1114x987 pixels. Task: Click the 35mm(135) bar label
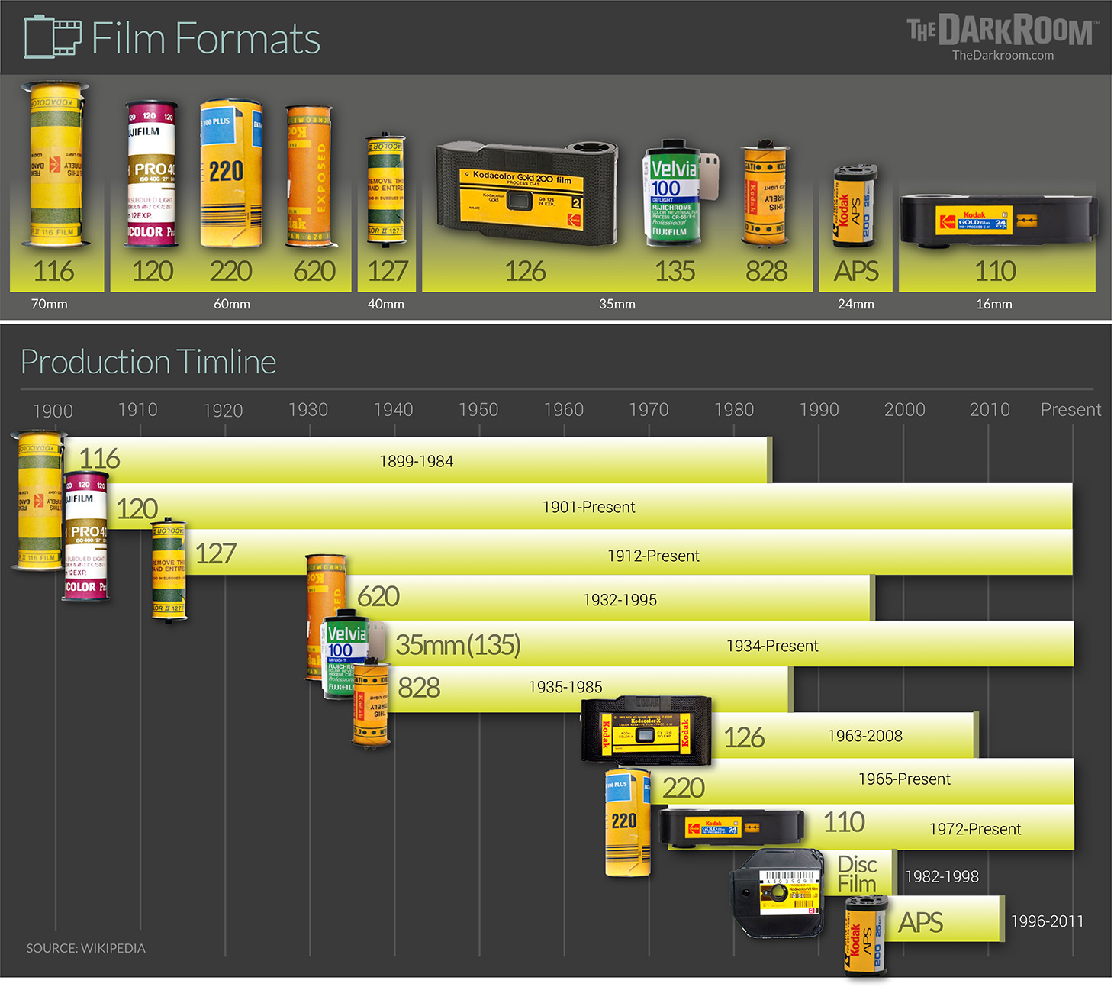458,645
